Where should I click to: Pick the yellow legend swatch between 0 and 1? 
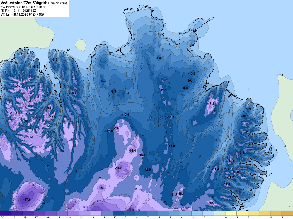pyautogui.click(x=231, y=213)
